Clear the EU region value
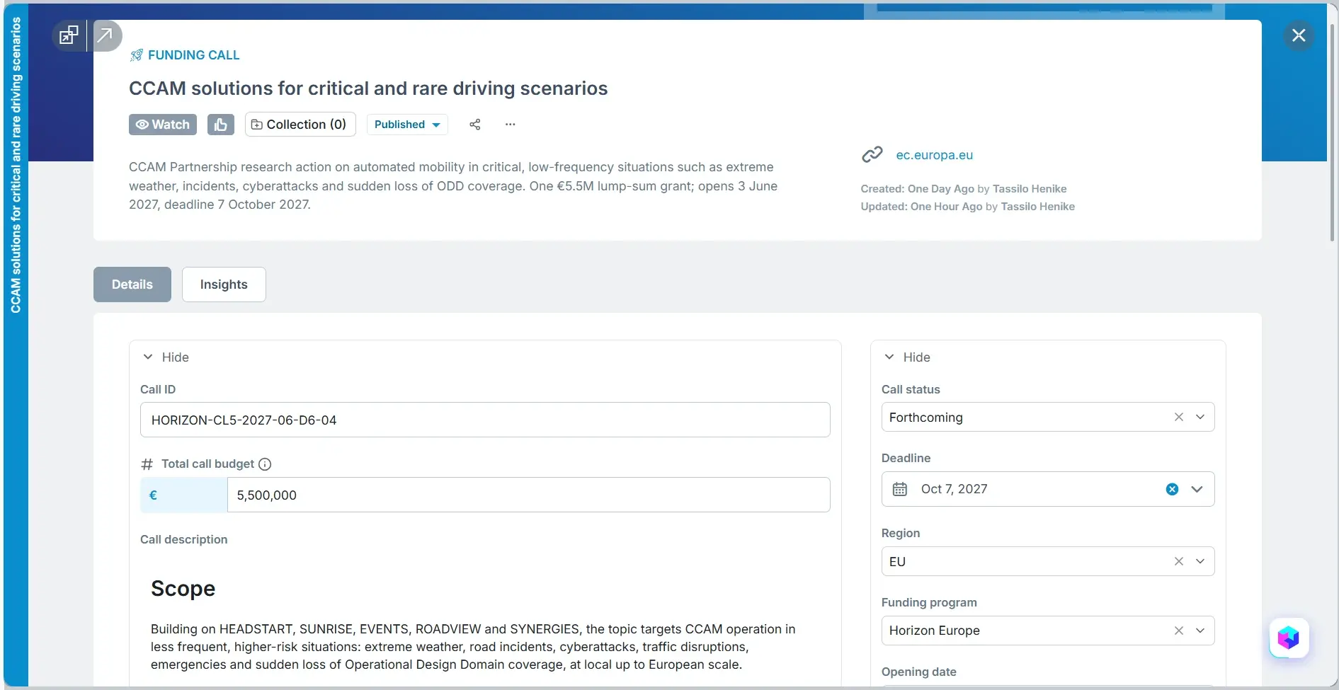 (1179, 561)
